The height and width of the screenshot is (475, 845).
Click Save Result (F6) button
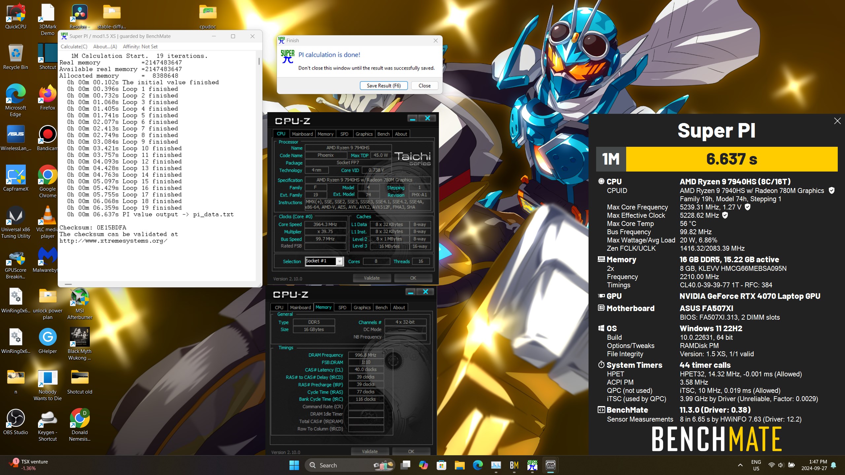[384, 86]
